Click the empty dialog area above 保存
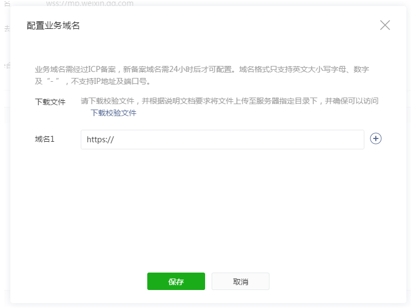Image resolution: width=414 pixels, height=308 pixels. (x=207, y=218)
